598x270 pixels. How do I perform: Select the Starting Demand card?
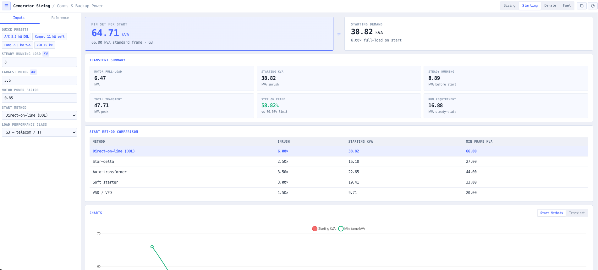[x=469, y=34]
